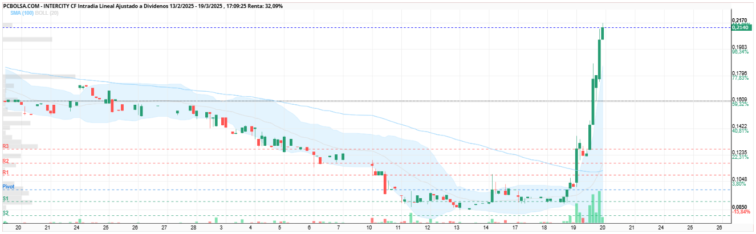Click the date label 14 on time axis
The image size is (756, 234).
pyautogui.click(x=486, y=227)
